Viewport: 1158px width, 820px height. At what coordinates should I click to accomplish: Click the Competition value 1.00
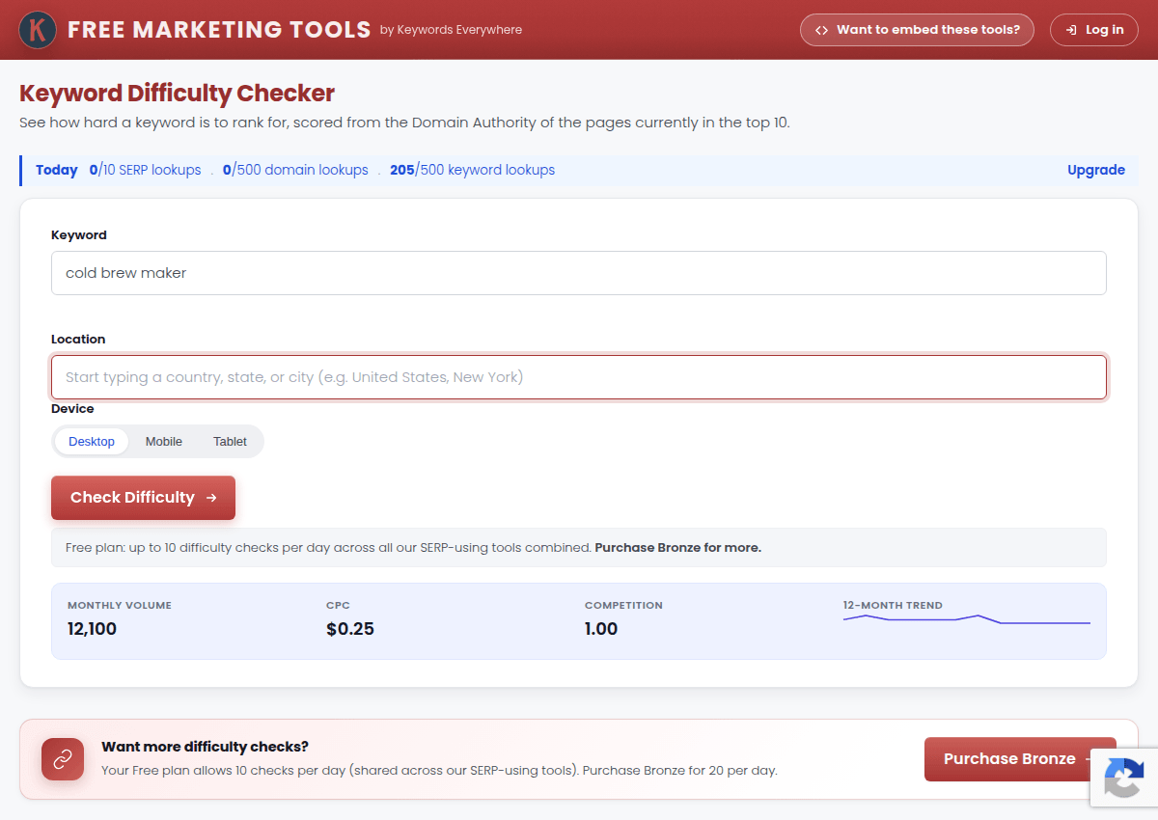(x=601, y=629)
